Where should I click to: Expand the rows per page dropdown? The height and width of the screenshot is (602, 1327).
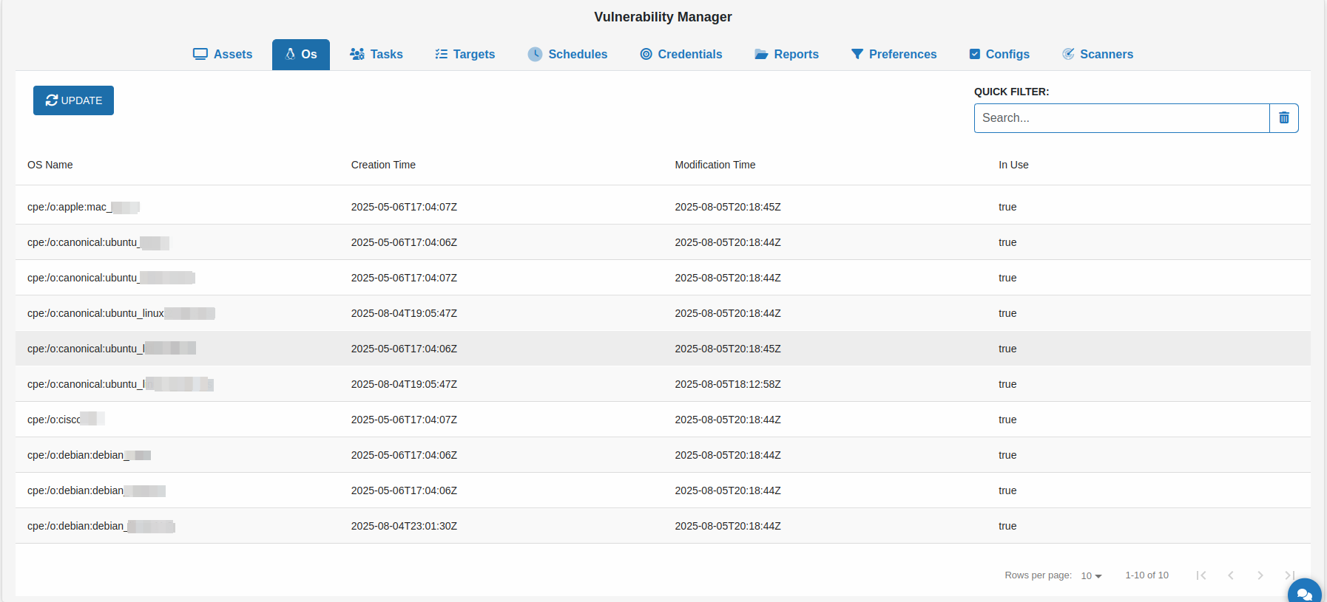[x=1091, y=576]
